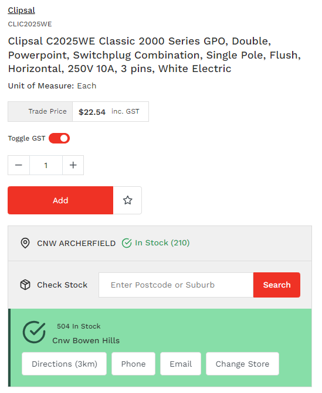Image resolution: width=322 pixels, height=393 pixels.
Task: Open the Clipsal brand link
Action: 21,11
